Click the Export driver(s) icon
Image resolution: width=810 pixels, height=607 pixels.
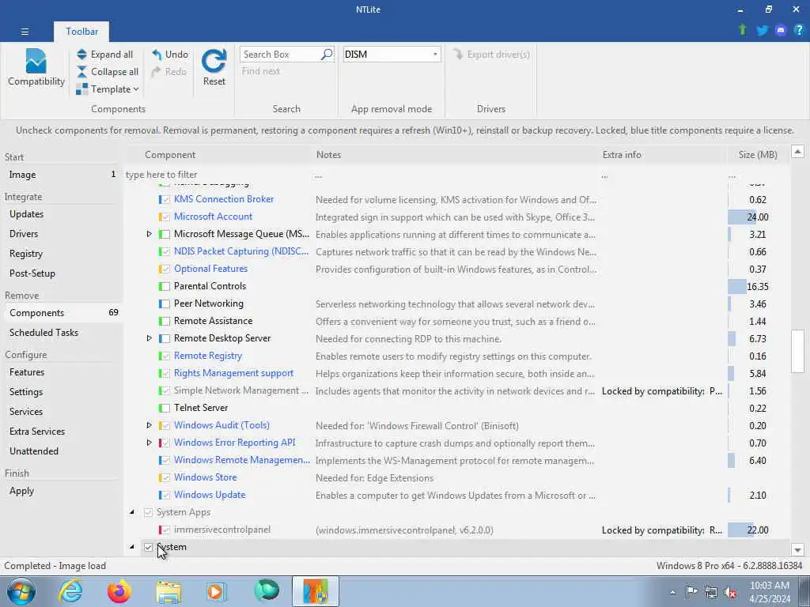click(x=458, y=55)
